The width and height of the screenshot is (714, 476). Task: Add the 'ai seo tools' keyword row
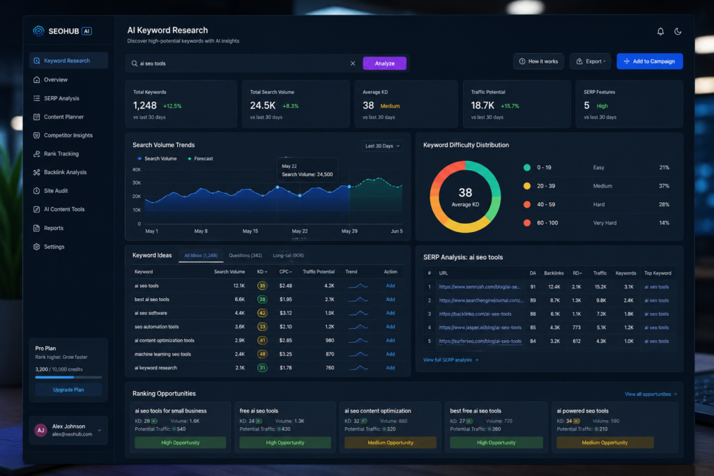click(x=390, y=286)
